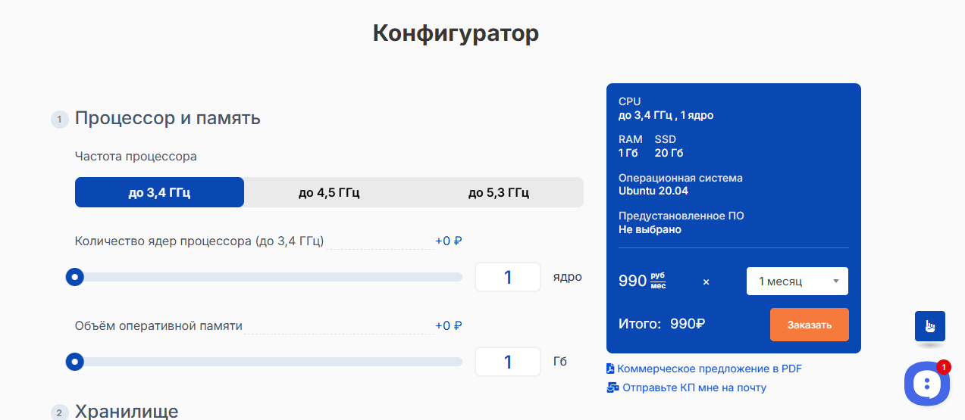Image resolution: width=965 pixels, height=420 pixels.
Task: Click the arrow in the billing period selector
Action: click(835, 282)
